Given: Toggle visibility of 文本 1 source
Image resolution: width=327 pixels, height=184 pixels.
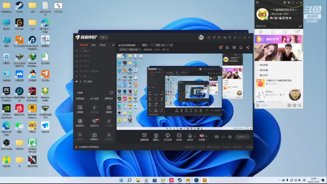Looking at the screenshot, I should click(76, 66).
